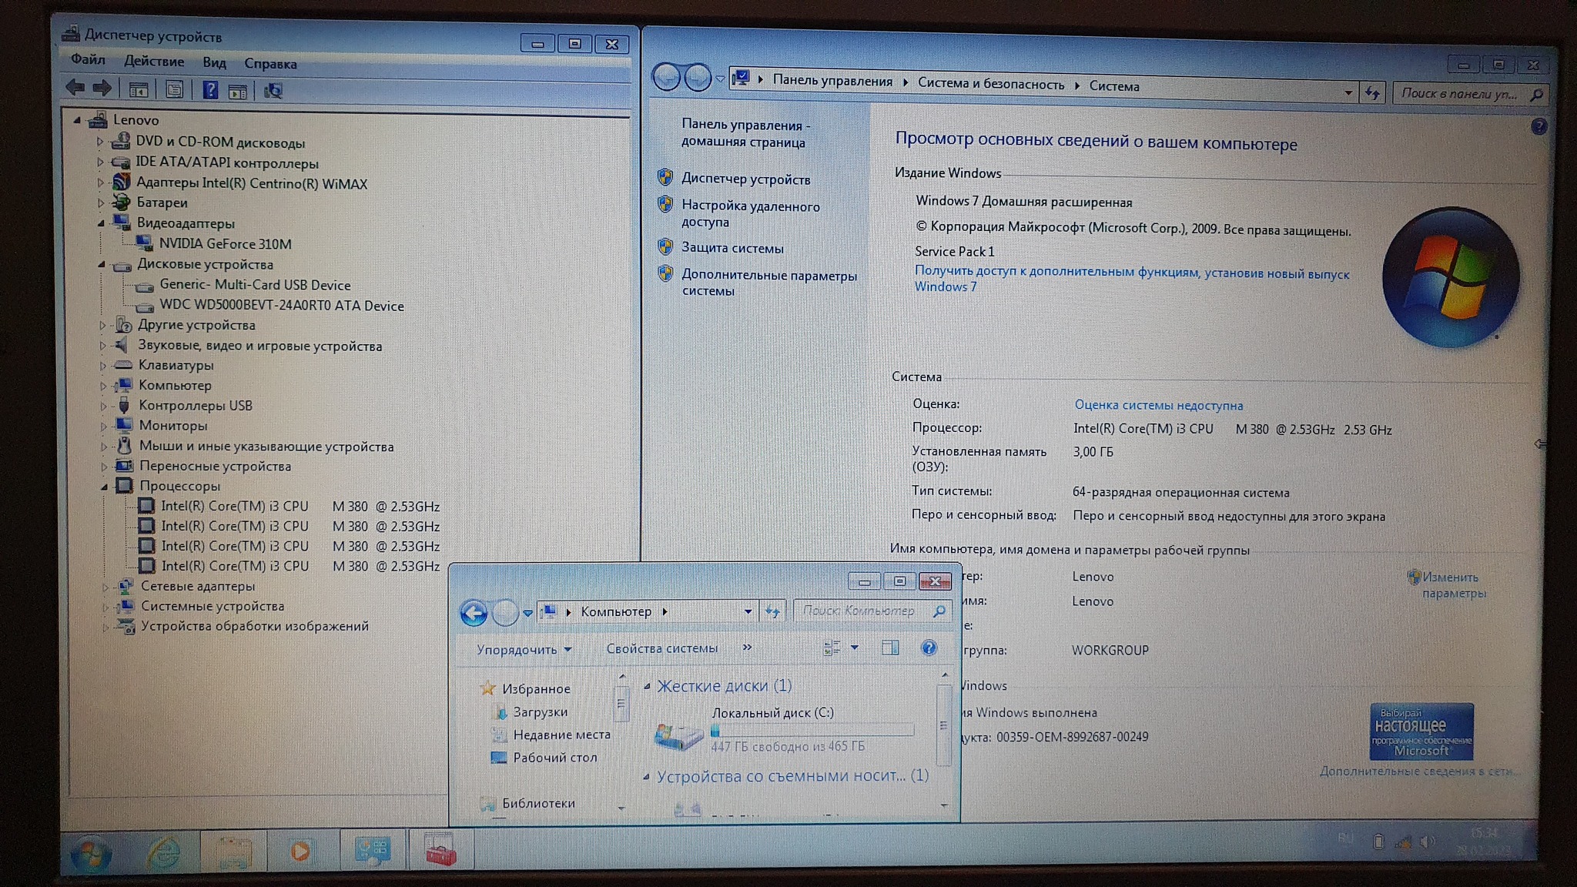Open Internet Explorer from the taskbar
This screenshot has width=1577, height=887.
click(x=164, y=852)
